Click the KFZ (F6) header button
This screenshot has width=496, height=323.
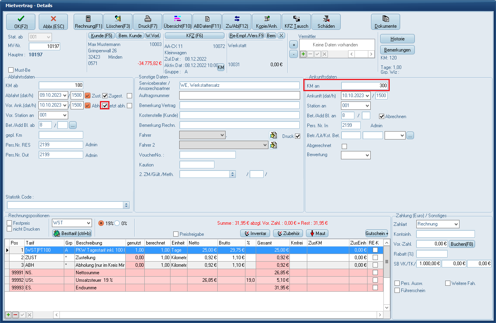tap(194, 36)
